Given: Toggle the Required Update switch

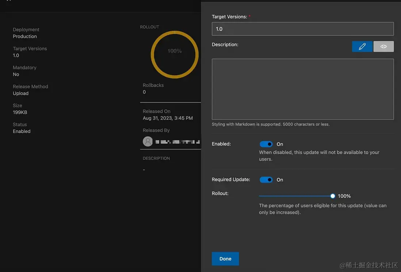Looking at the screenshot, I should tap(266, 180).
